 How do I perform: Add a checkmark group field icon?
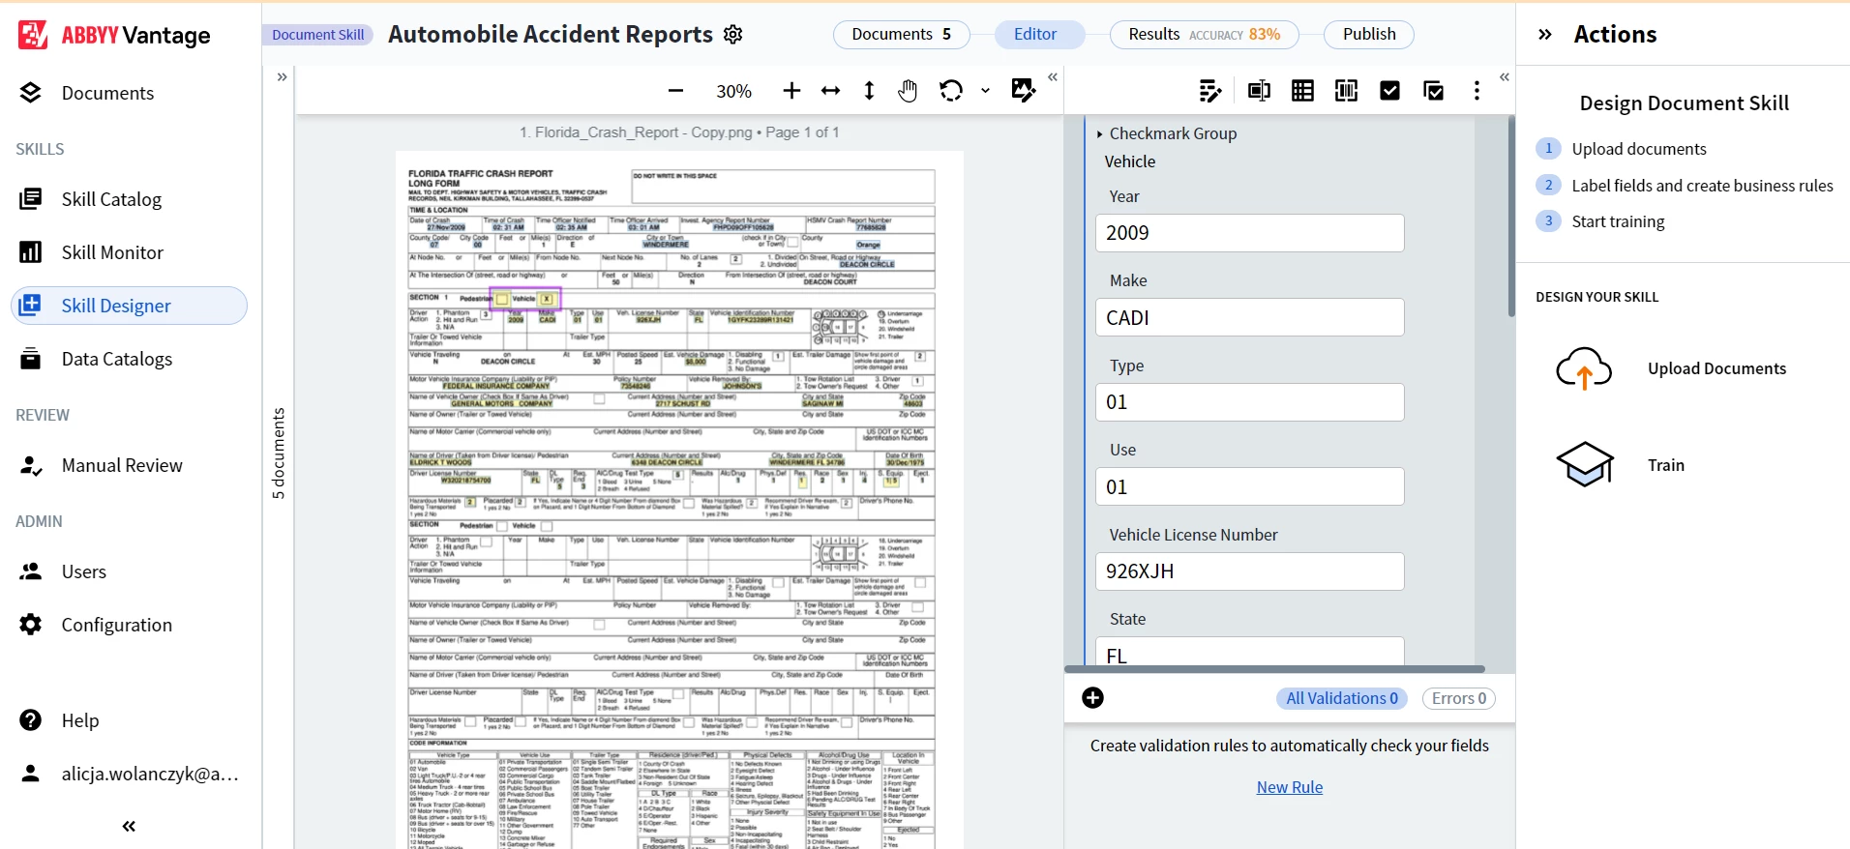pyautogui.click(x=1434, y=91)
